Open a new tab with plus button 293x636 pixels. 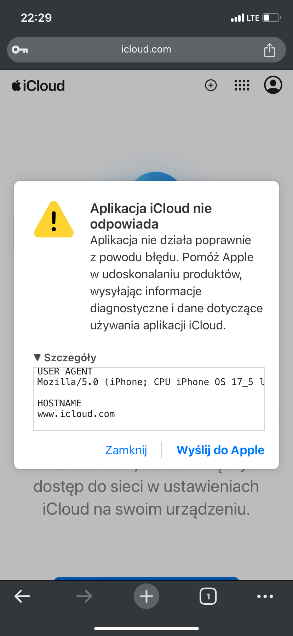146,596
